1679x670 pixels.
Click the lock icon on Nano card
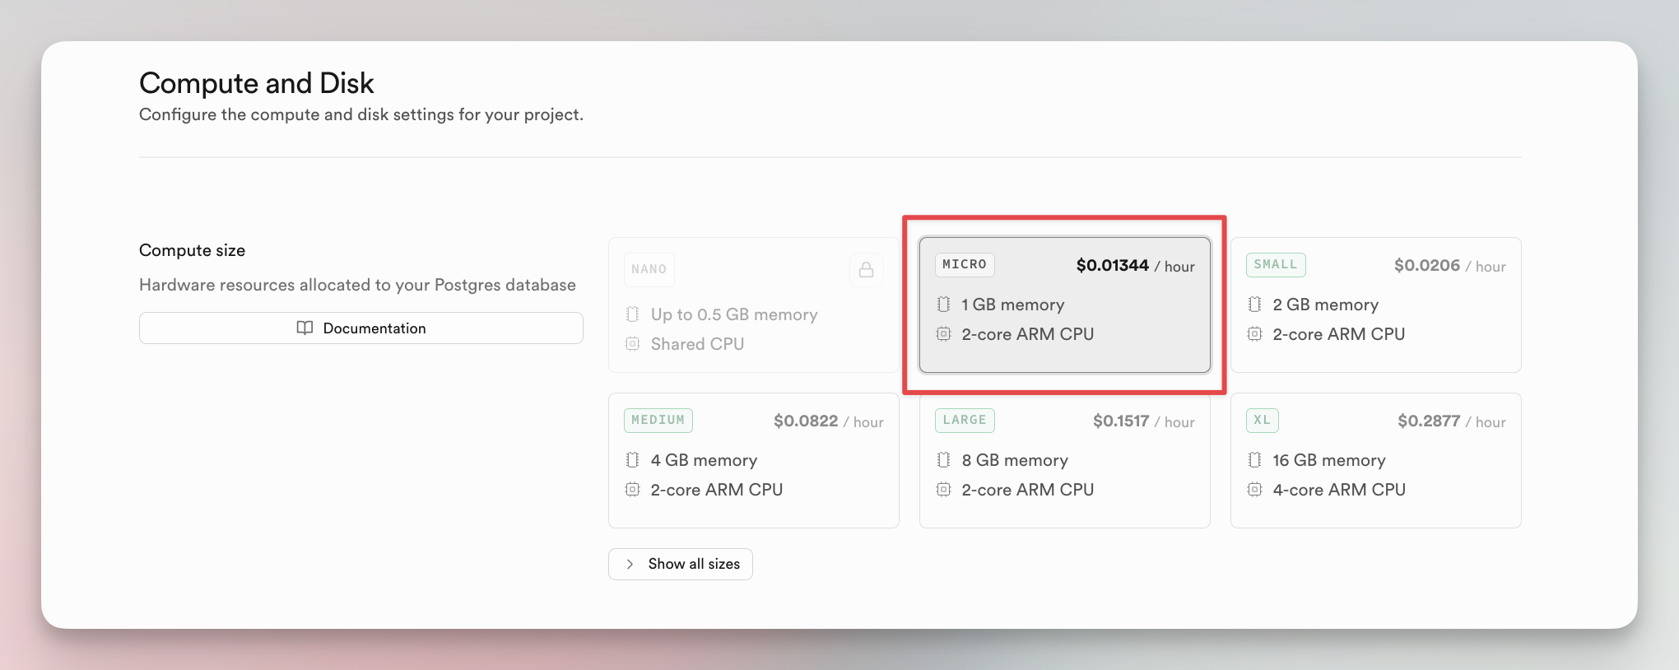pos(866,269)
